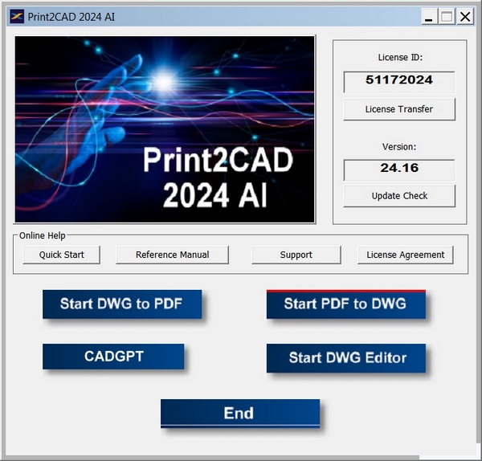This screenshot has height=461, width=482.
Task: View the License Agreement
Action: click(x=405, y=255)
